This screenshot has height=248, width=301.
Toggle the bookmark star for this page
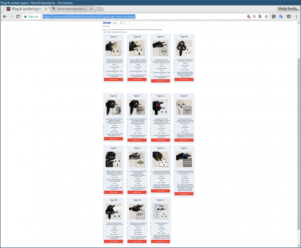(x=266, y=16)
